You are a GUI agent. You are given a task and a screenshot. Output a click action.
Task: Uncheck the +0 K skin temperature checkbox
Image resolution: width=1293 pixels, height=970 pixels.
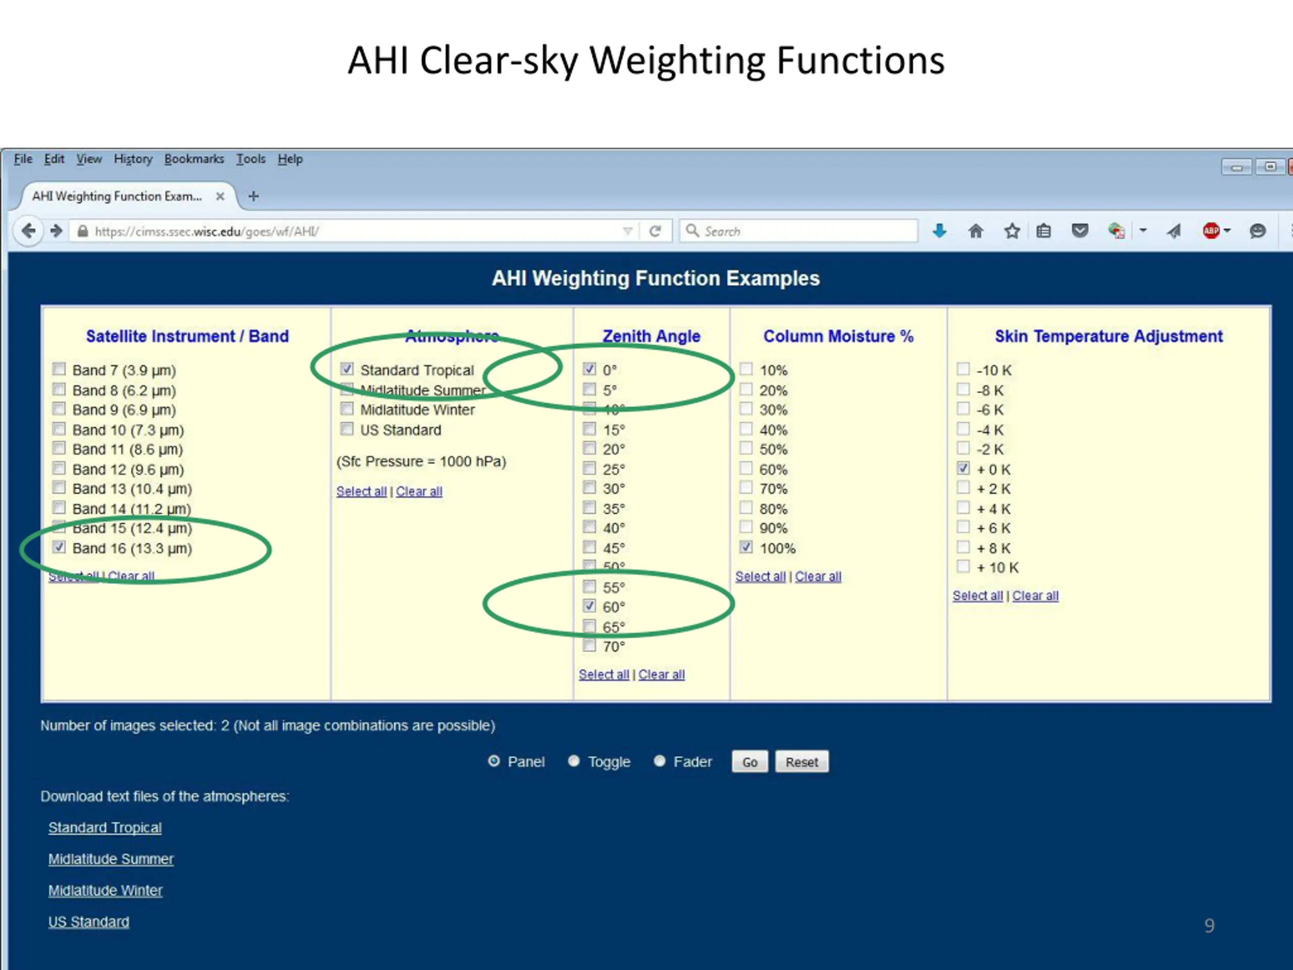tap(963, 468)
